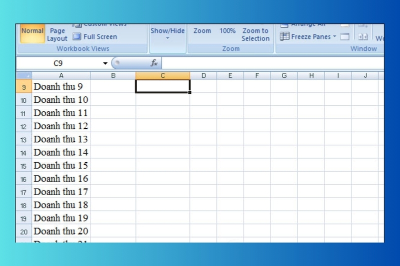Open the Zoom dialog button
This screenshot has width=400, height=266.
tap(202, 31)
